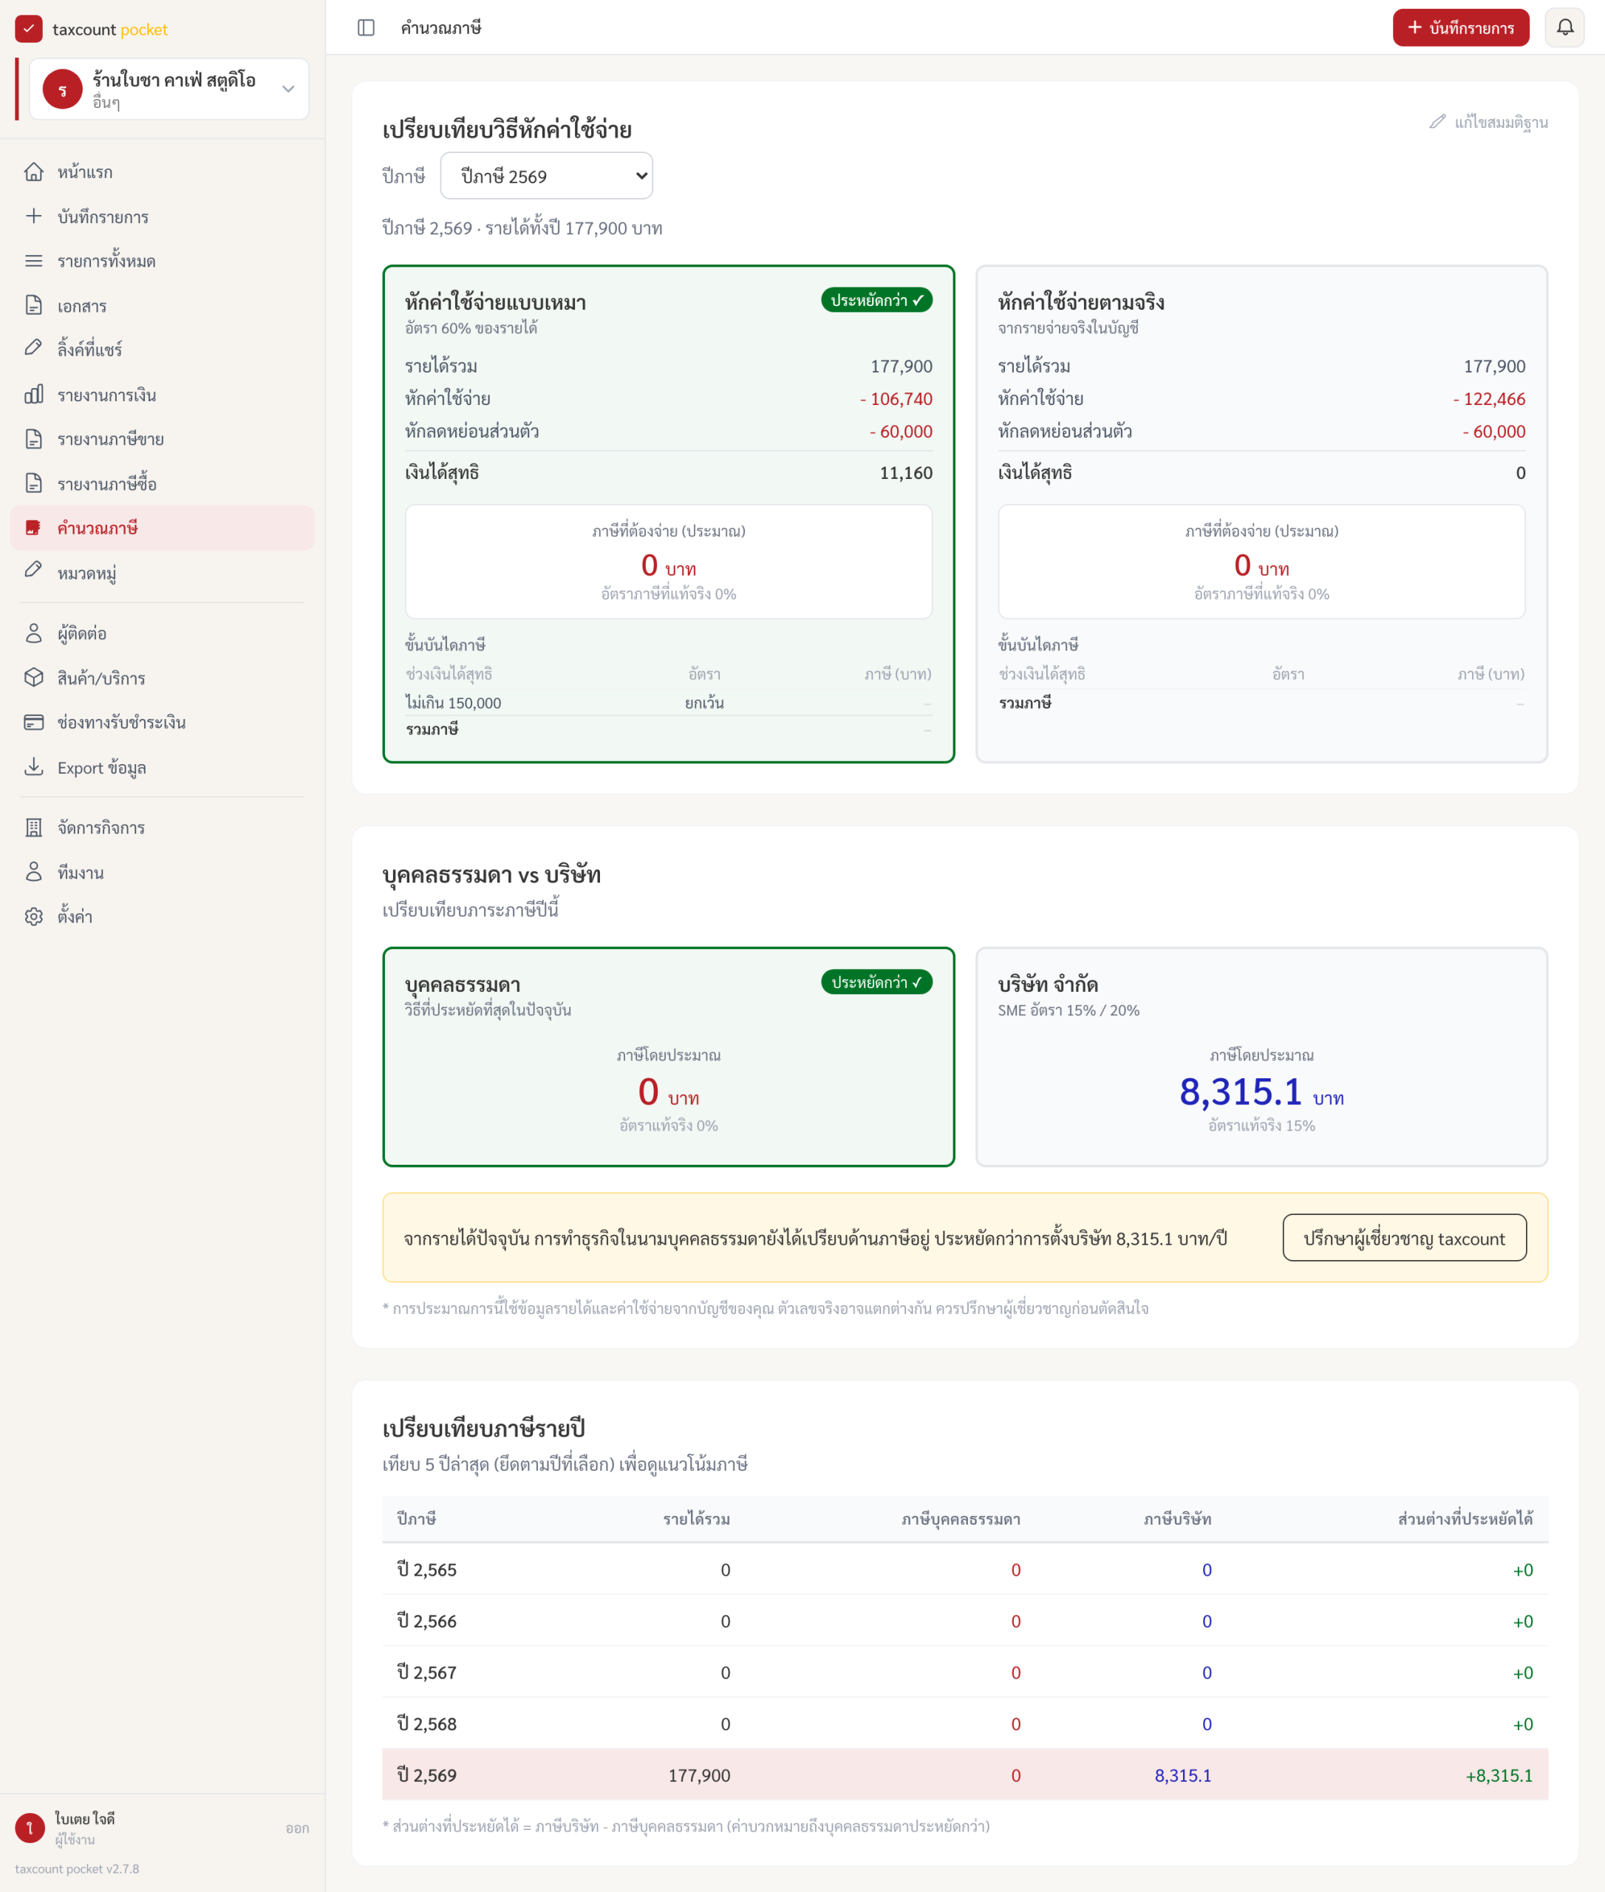The image size is (1605, 1892).
Task: Click ปรึกษาผู้เชี่ยวชาญ taxcount button
Action: (x=1404, y=1238)
